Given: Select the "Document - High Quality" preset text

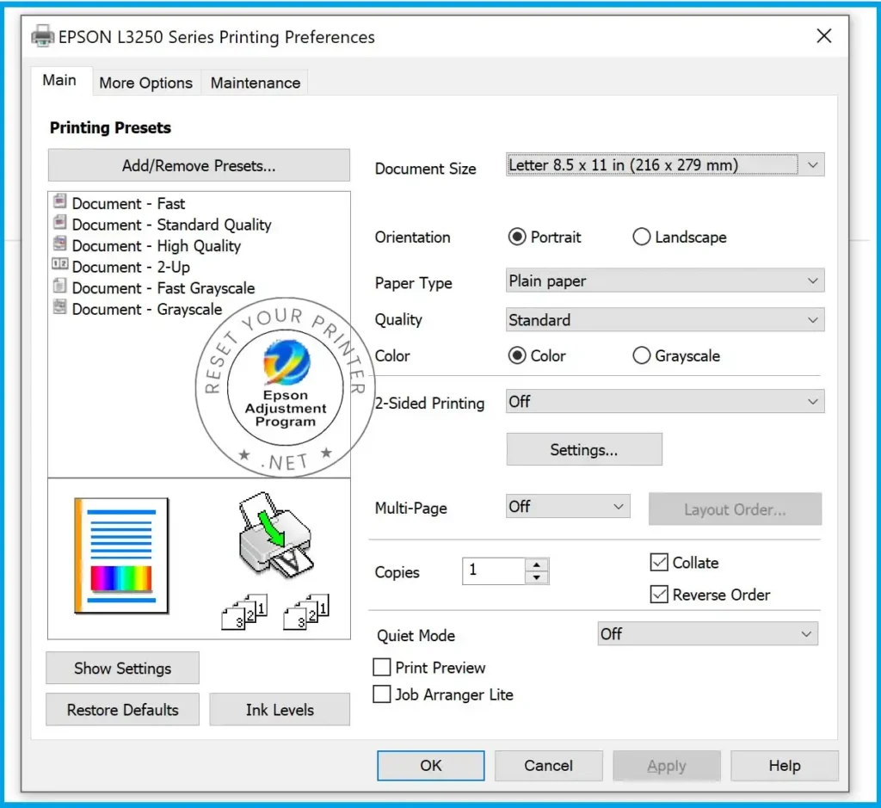Looking at the screenshot, I should [x=157, y=245].
